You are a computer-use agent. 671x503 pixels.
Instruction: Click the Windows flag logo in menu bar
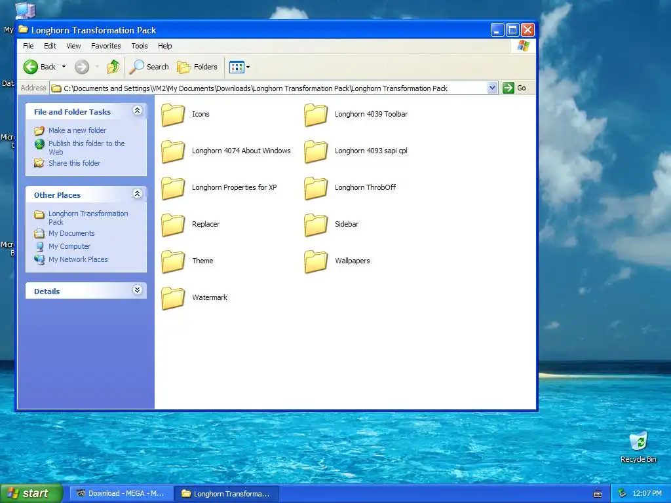click(524, 46)
